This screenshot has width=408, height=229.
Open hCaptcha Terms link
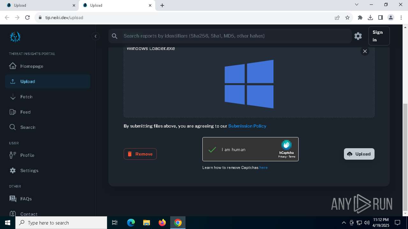pos(292,157)
